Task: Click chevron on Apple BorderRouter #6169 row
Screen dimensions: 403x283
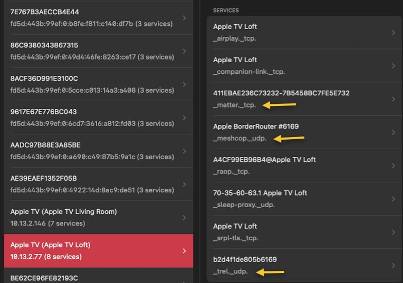Action: coord(394,132)
